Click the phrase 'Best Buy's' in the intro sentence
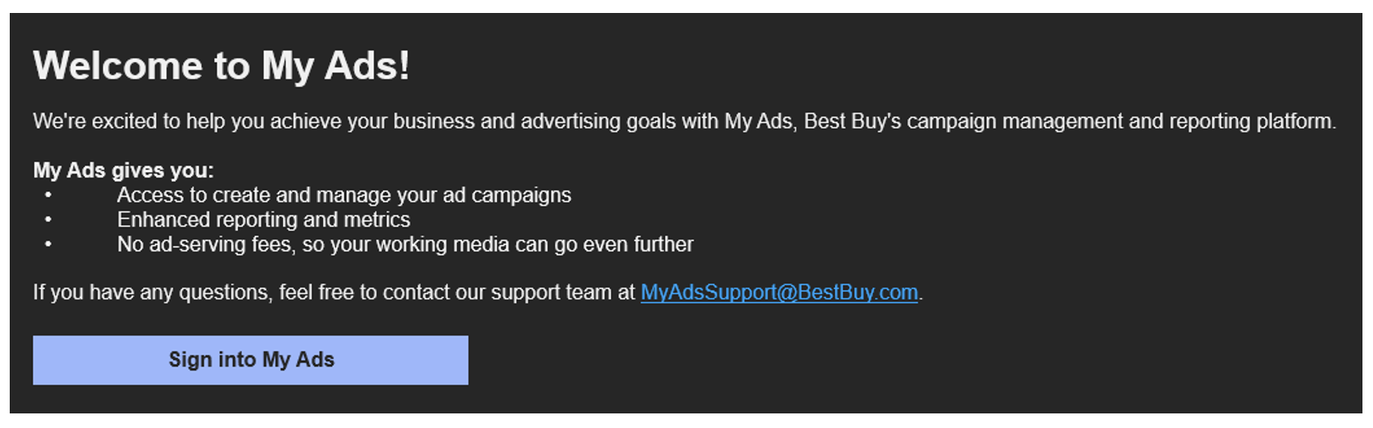This screenshot has width=1373, height=428. pos(852,122)
